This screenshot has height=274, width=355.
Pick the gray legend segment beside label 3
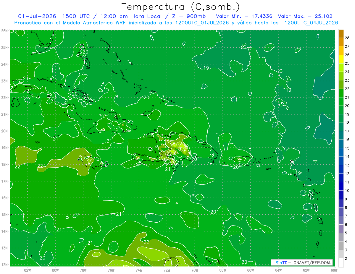[x=341, y=246]
